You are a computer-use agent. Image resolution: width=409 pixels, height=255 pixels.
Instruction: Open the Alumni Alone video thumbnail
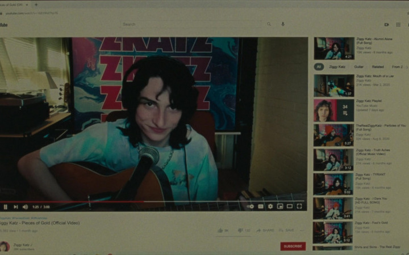(334, 48)
